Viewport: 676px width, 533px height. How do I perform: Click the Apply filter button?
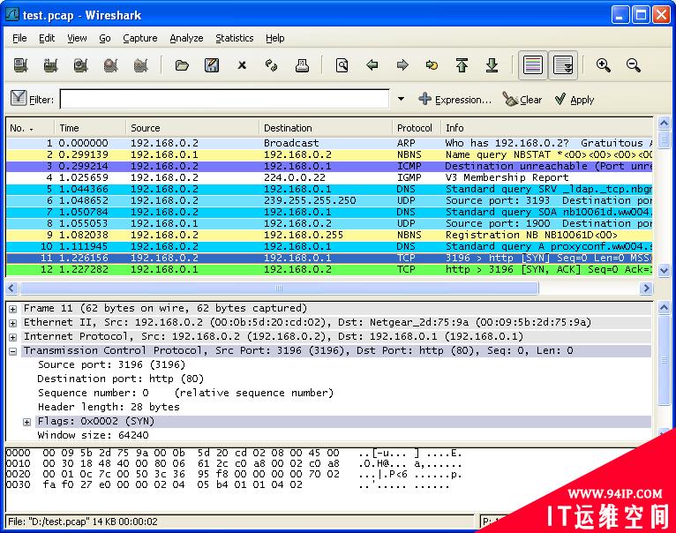click(575, 99)
